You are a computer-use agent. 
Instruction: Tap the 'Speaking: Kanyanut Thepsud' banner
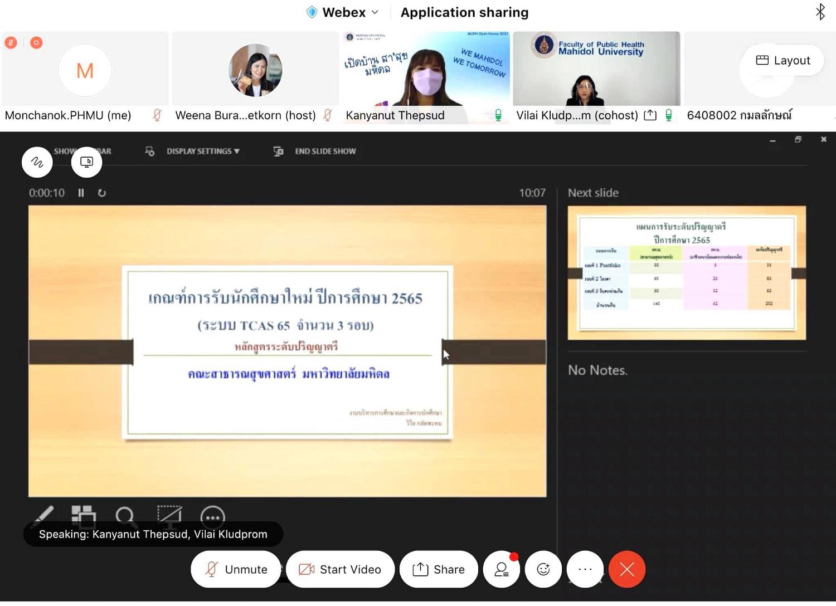click(153, 534)
